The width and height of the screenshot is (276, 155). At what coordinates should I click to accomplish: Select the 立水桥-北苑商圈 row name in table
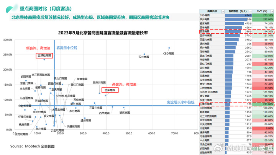[209, 92]
